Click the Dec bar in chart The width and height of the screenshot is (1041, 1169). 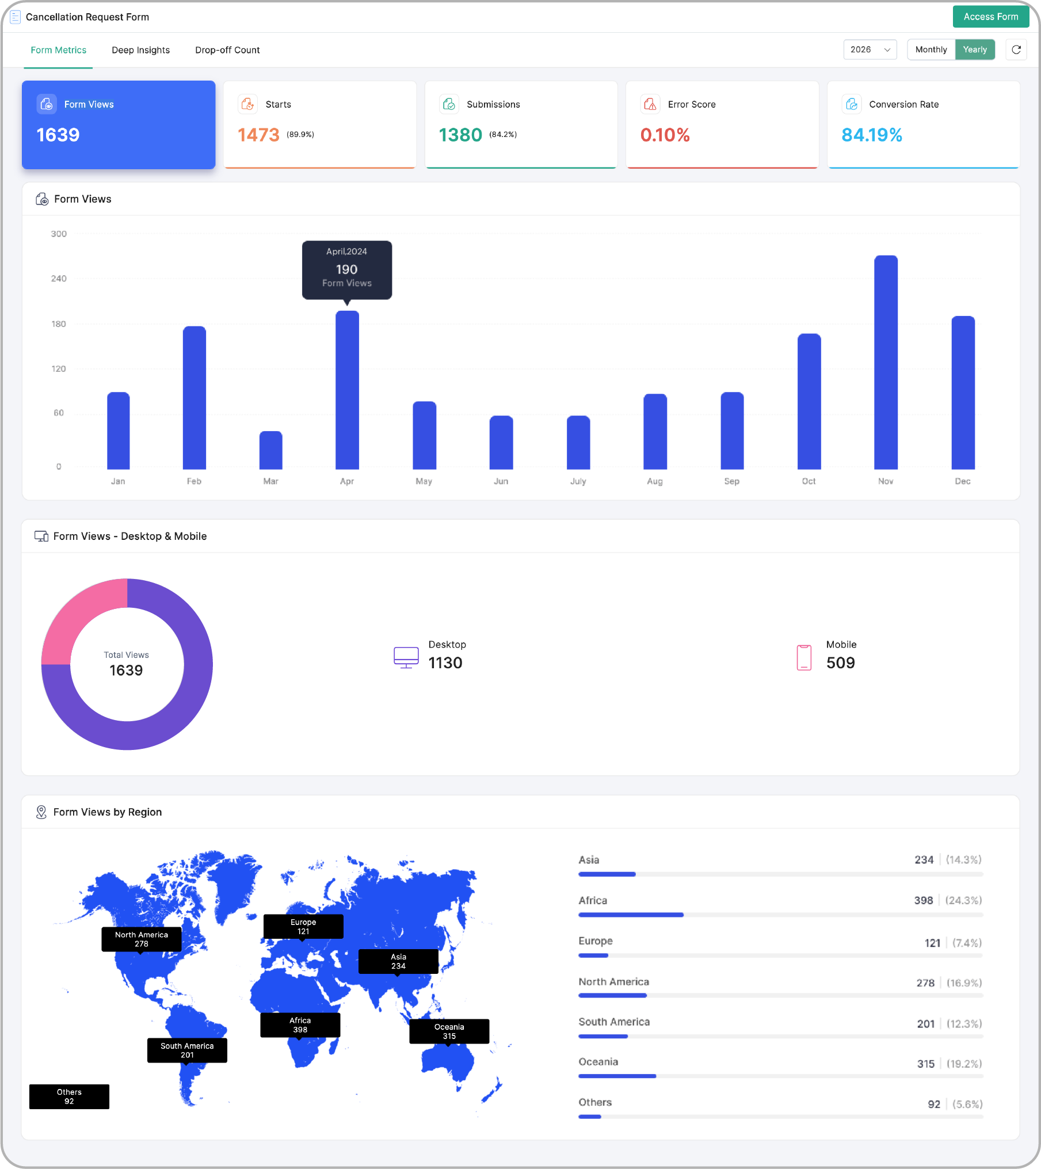pyautogui.click(x=963, y=393)
